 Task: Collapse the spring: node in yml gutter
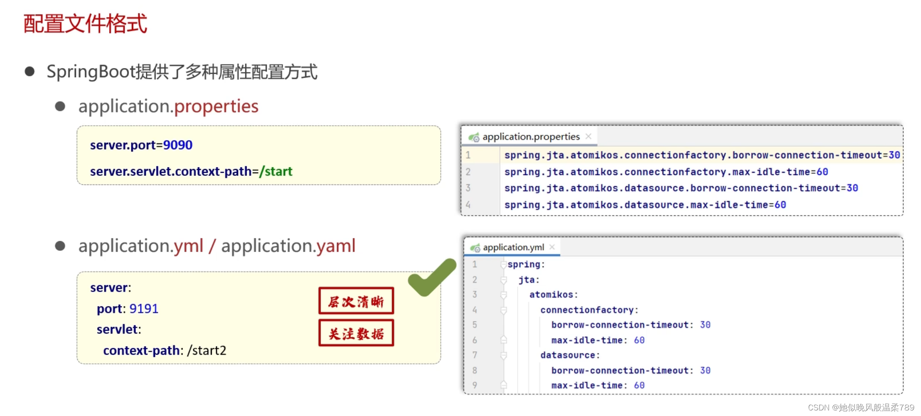tap(503, 265)
